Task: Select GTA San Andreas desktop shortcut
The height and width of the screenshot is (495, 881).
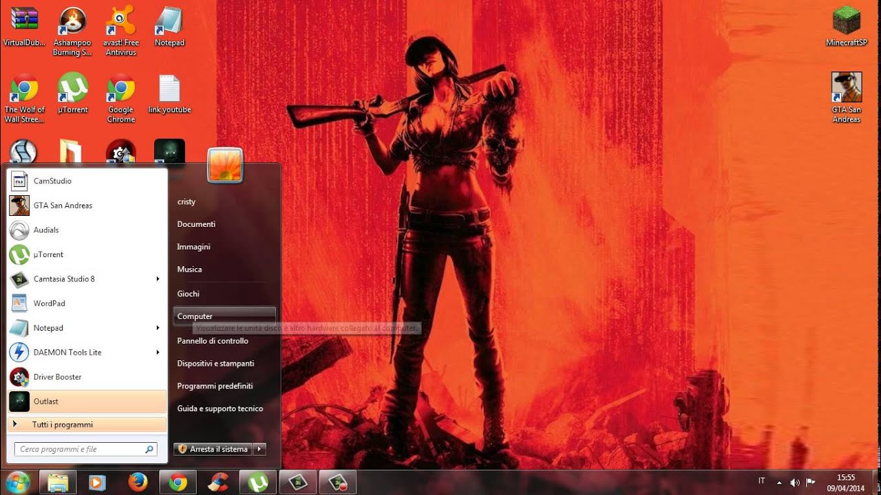Action: pos(847,98)
